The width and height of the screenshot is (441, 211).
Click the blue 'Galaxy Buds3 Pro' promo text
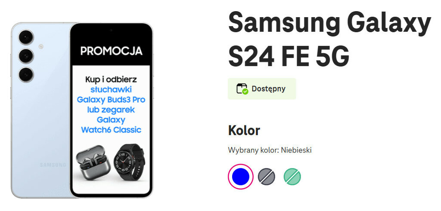[111, 100]
